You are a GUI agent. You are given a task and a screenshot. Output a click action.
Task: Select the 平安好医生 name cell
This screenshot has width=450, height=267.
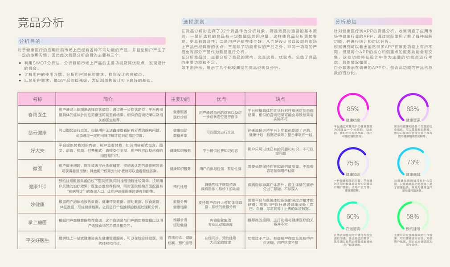(37, 240)
